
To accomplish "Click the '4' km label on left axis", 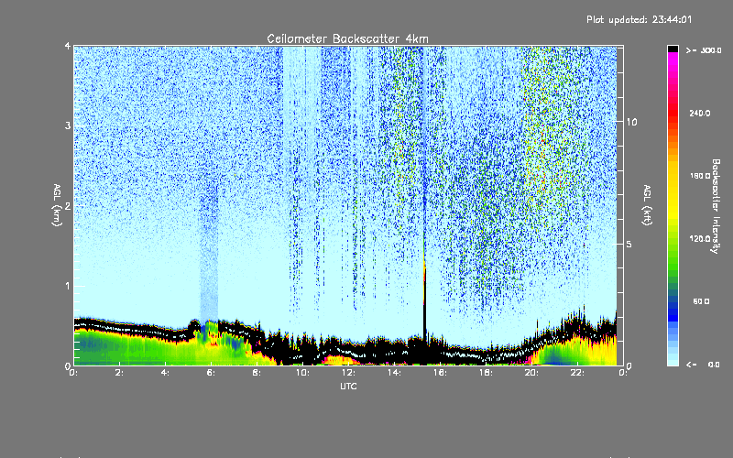I will tap(68, 46).
